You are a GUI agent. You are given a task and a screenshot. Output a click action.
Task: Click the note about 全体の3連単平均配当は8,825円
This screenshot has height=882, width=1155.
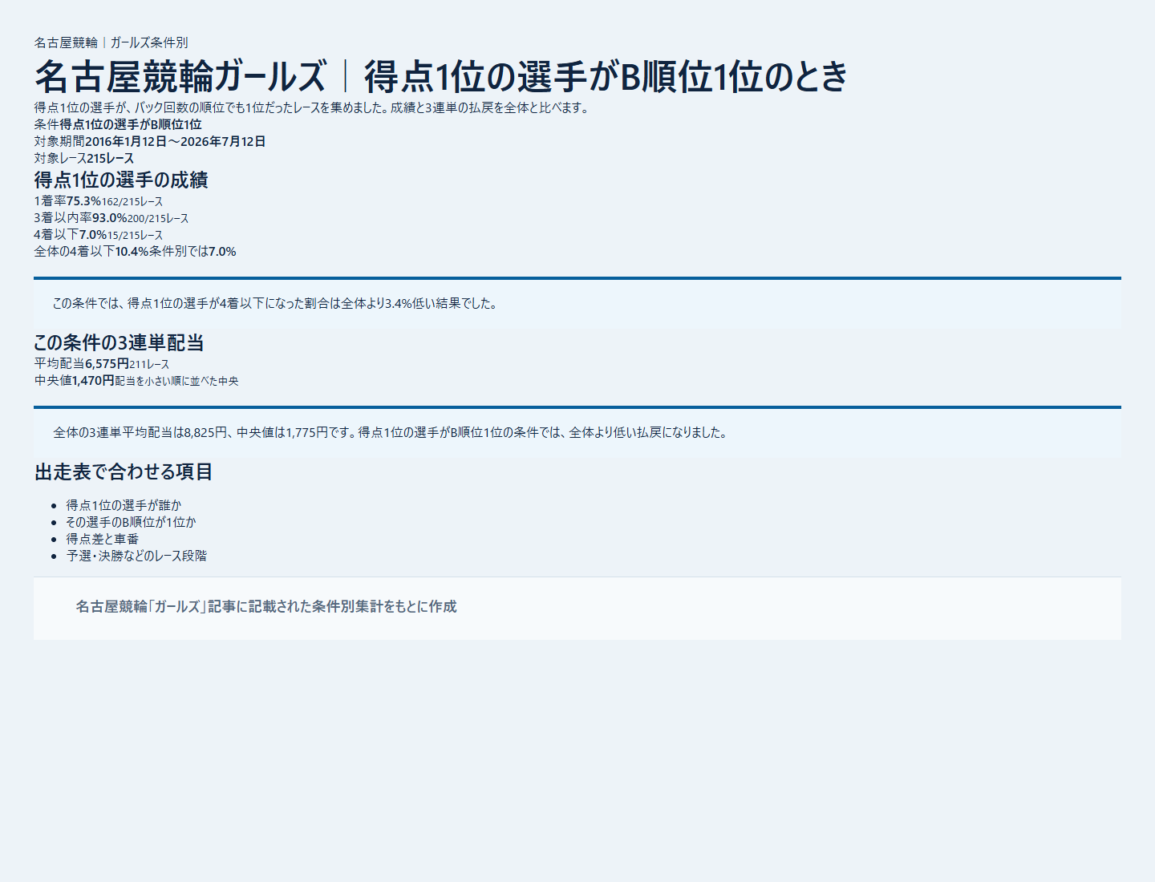[x=391, y=432]
